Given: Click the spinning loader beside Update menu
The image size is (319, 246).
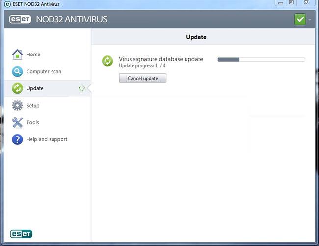Looking at the screenshot, I should [81, 88].
